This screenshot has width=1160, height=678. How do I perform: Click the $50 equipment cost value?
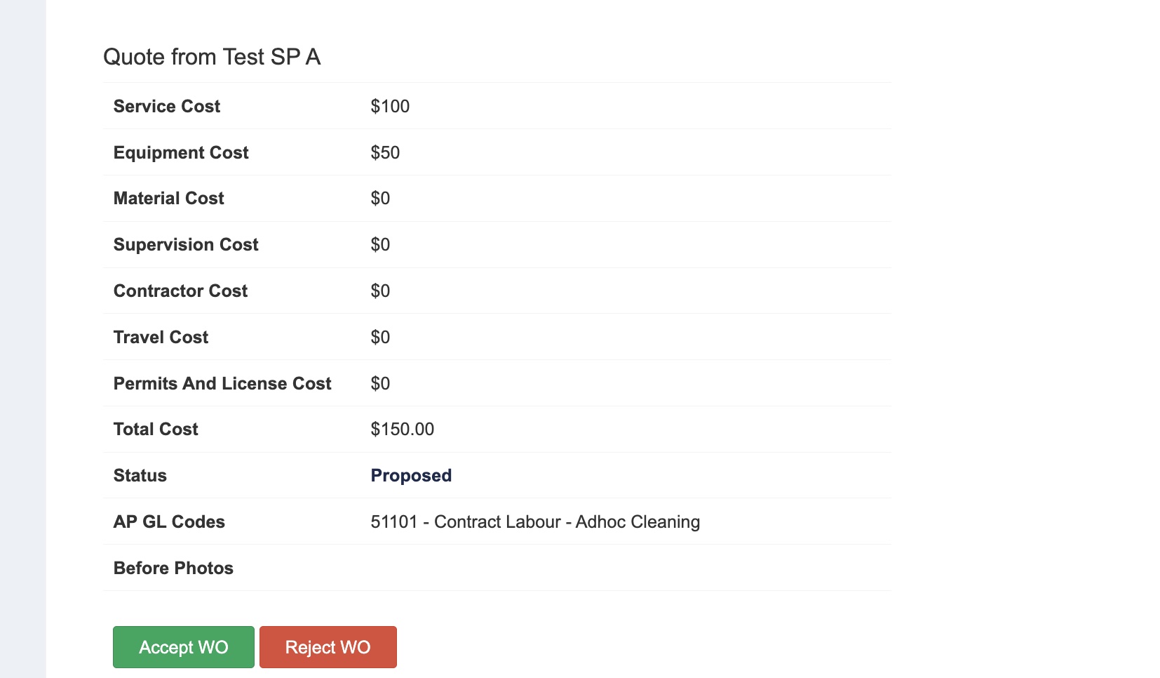(385, 153)
